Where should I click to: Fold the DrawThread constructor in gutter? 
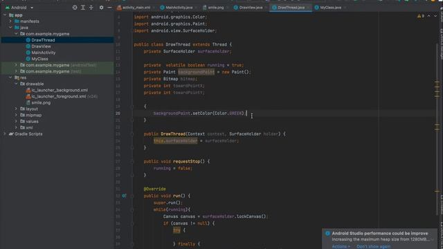pyautogui.click(x=132, y=133)
